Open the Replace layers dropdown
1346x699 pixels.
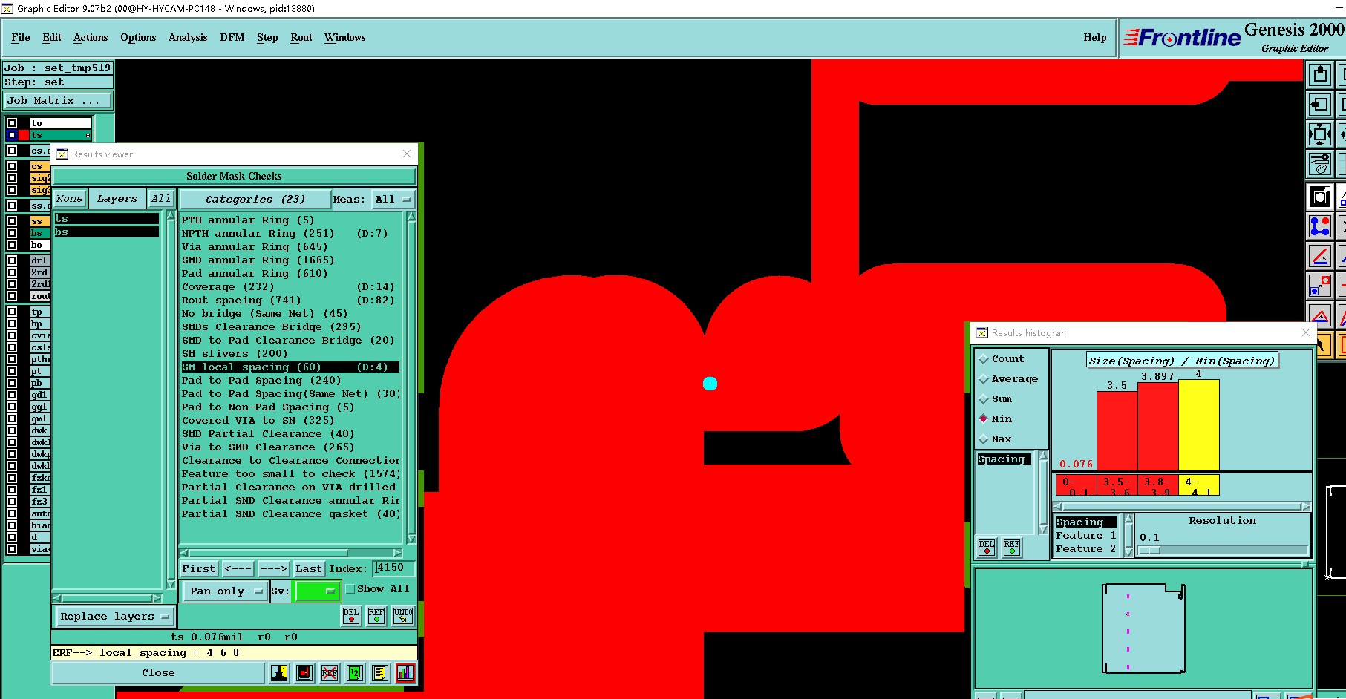point(114,617)
